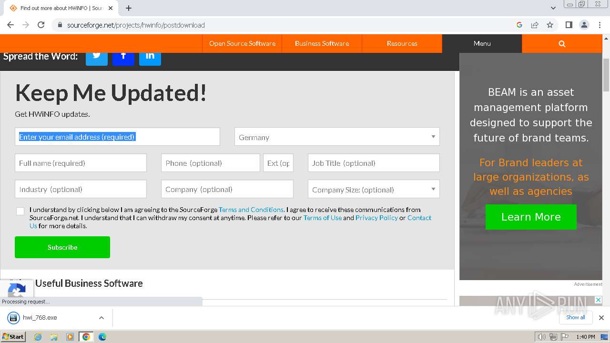
Task: Focus the Industry optional field
Action: click(x=81, y=189)
